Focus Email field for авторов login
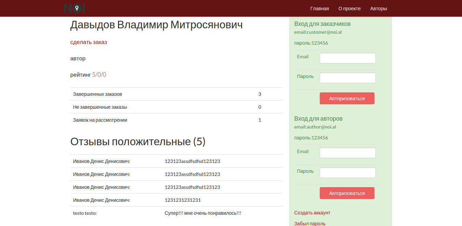Screen dimensions: 462x226 pos(347,153)
